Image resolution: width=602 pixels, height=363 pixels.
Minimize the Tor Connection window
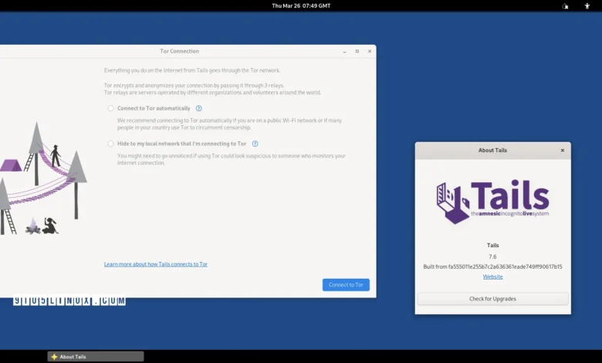coord(345,51)
